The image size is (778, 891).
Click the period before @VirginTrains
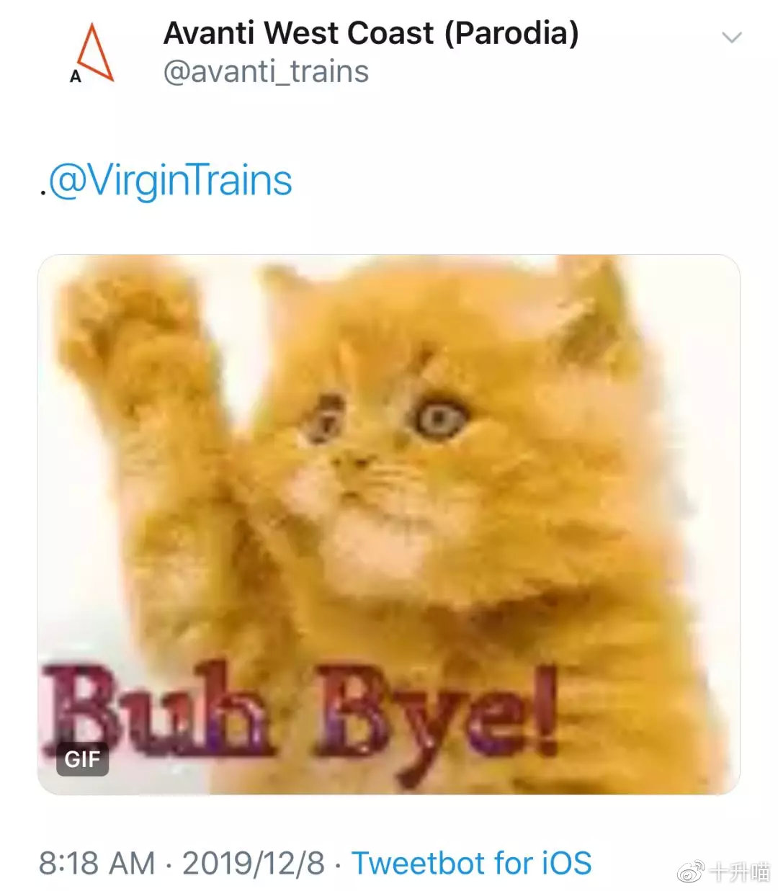click(x=43, y=193)
